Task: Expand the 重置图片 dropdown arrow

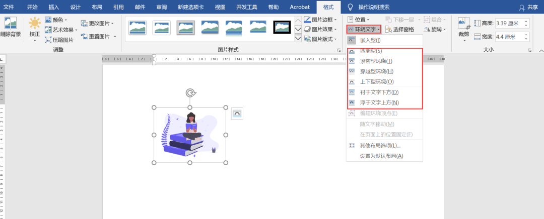Action: tap(115, 36)
